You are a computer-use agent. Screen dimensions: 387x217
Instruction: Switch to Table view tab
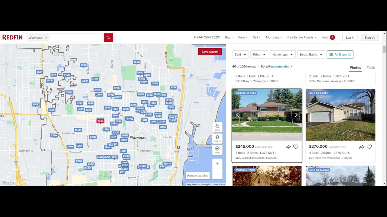point(371,68)
